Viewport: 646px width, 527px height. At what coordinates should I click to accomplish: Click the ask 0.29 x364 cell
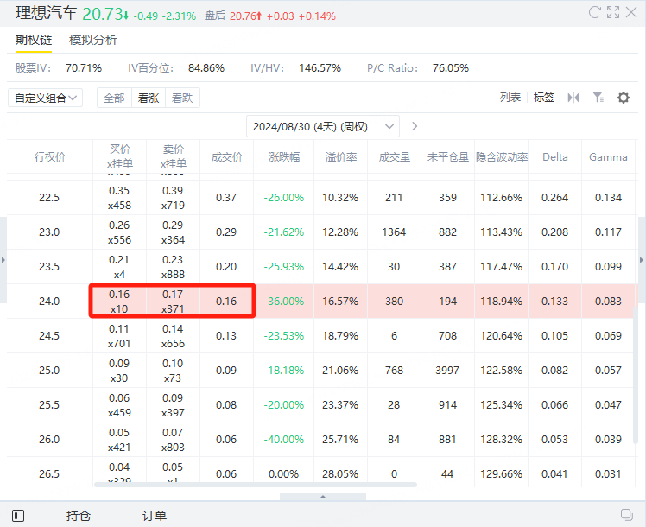click(x=173, y=232)
